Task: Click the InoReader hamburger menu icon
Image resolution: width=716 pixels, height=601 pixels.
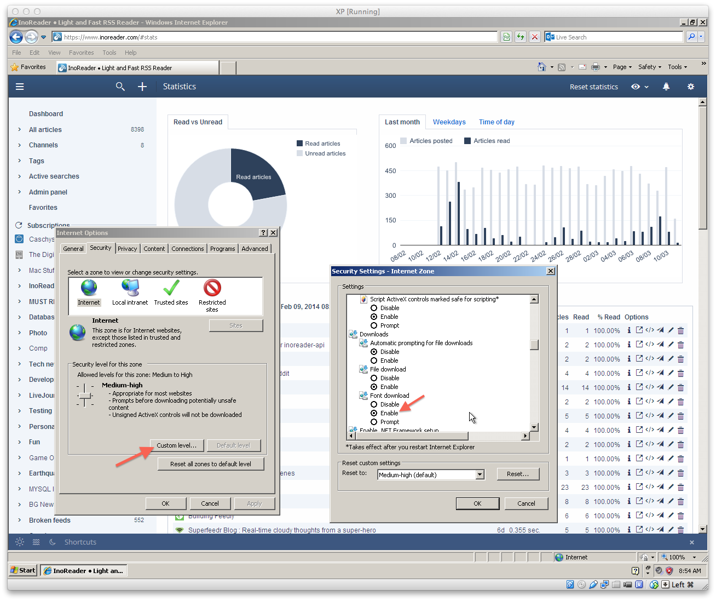Action: [x=20, y=87]
